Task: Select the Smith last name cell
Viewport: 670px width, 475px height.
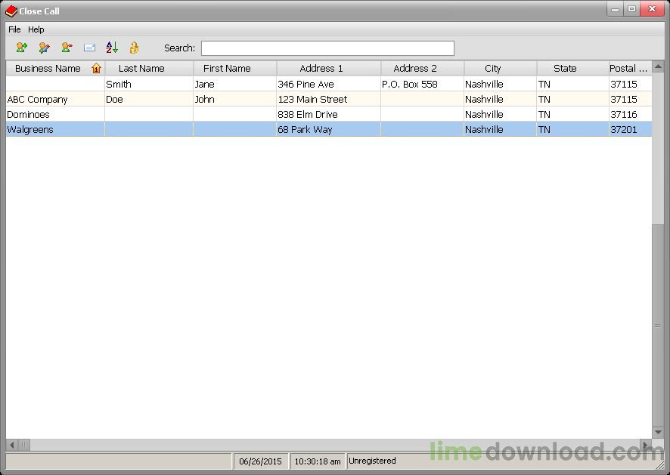Action: click(149, 84)
